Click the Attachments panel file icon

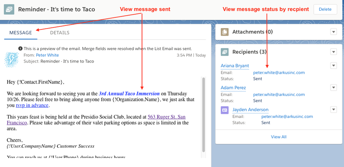tap(224, 32)
